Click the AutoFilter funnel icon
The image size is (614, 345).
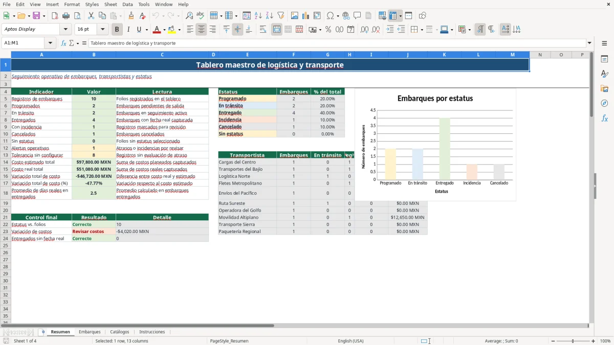281,16
